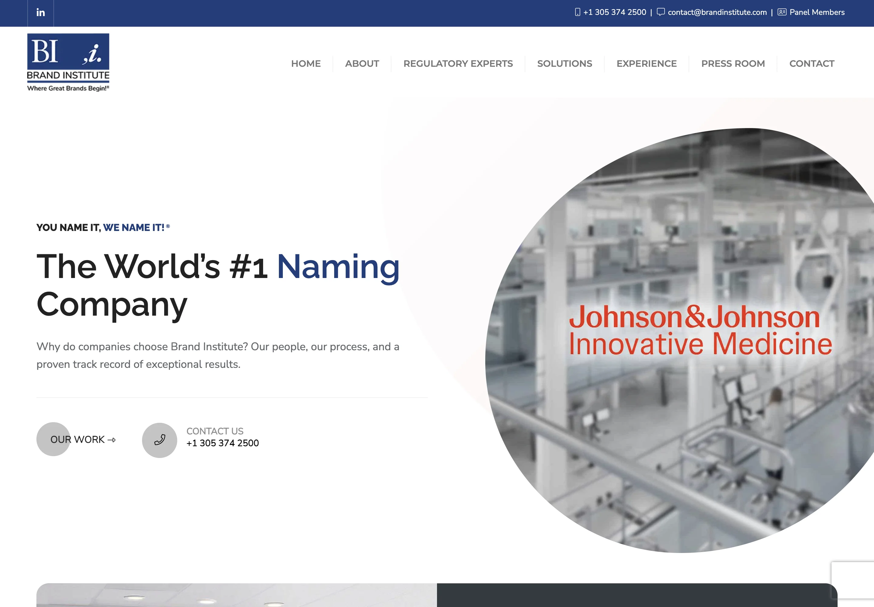Click the chat bubble email icon

(x=661, y=12)
